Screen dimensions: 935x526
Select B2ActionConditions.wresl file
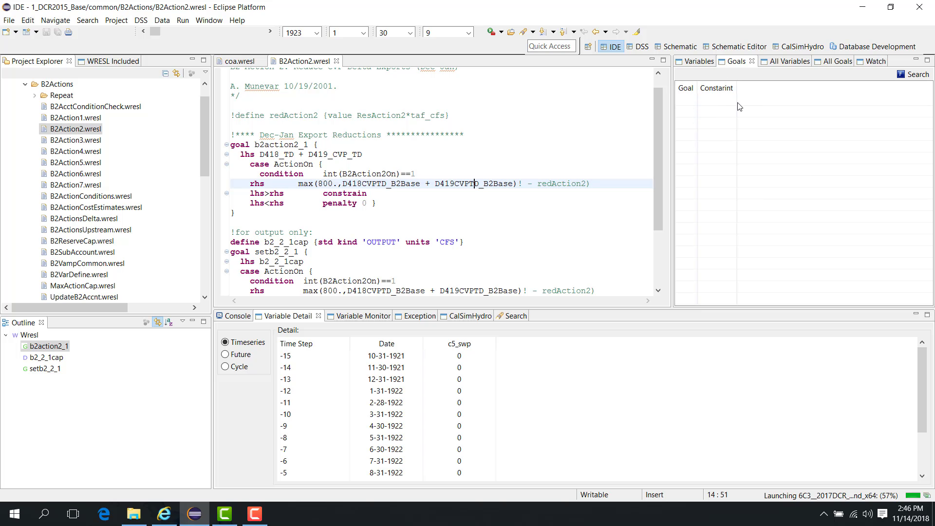[x=91, y=196]
